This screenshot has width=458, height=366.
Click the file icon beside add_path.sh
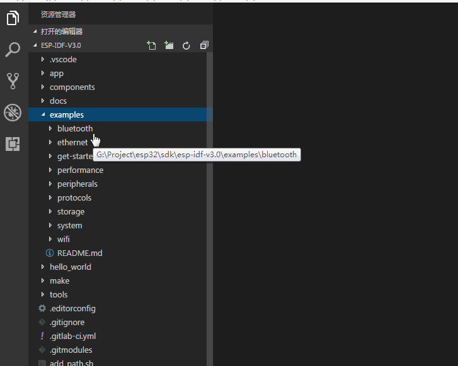pos(42,363)
